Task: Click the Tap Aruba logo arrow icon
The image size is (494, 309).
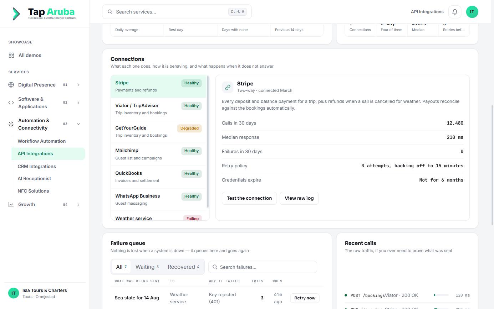Action: click(16, 14)
